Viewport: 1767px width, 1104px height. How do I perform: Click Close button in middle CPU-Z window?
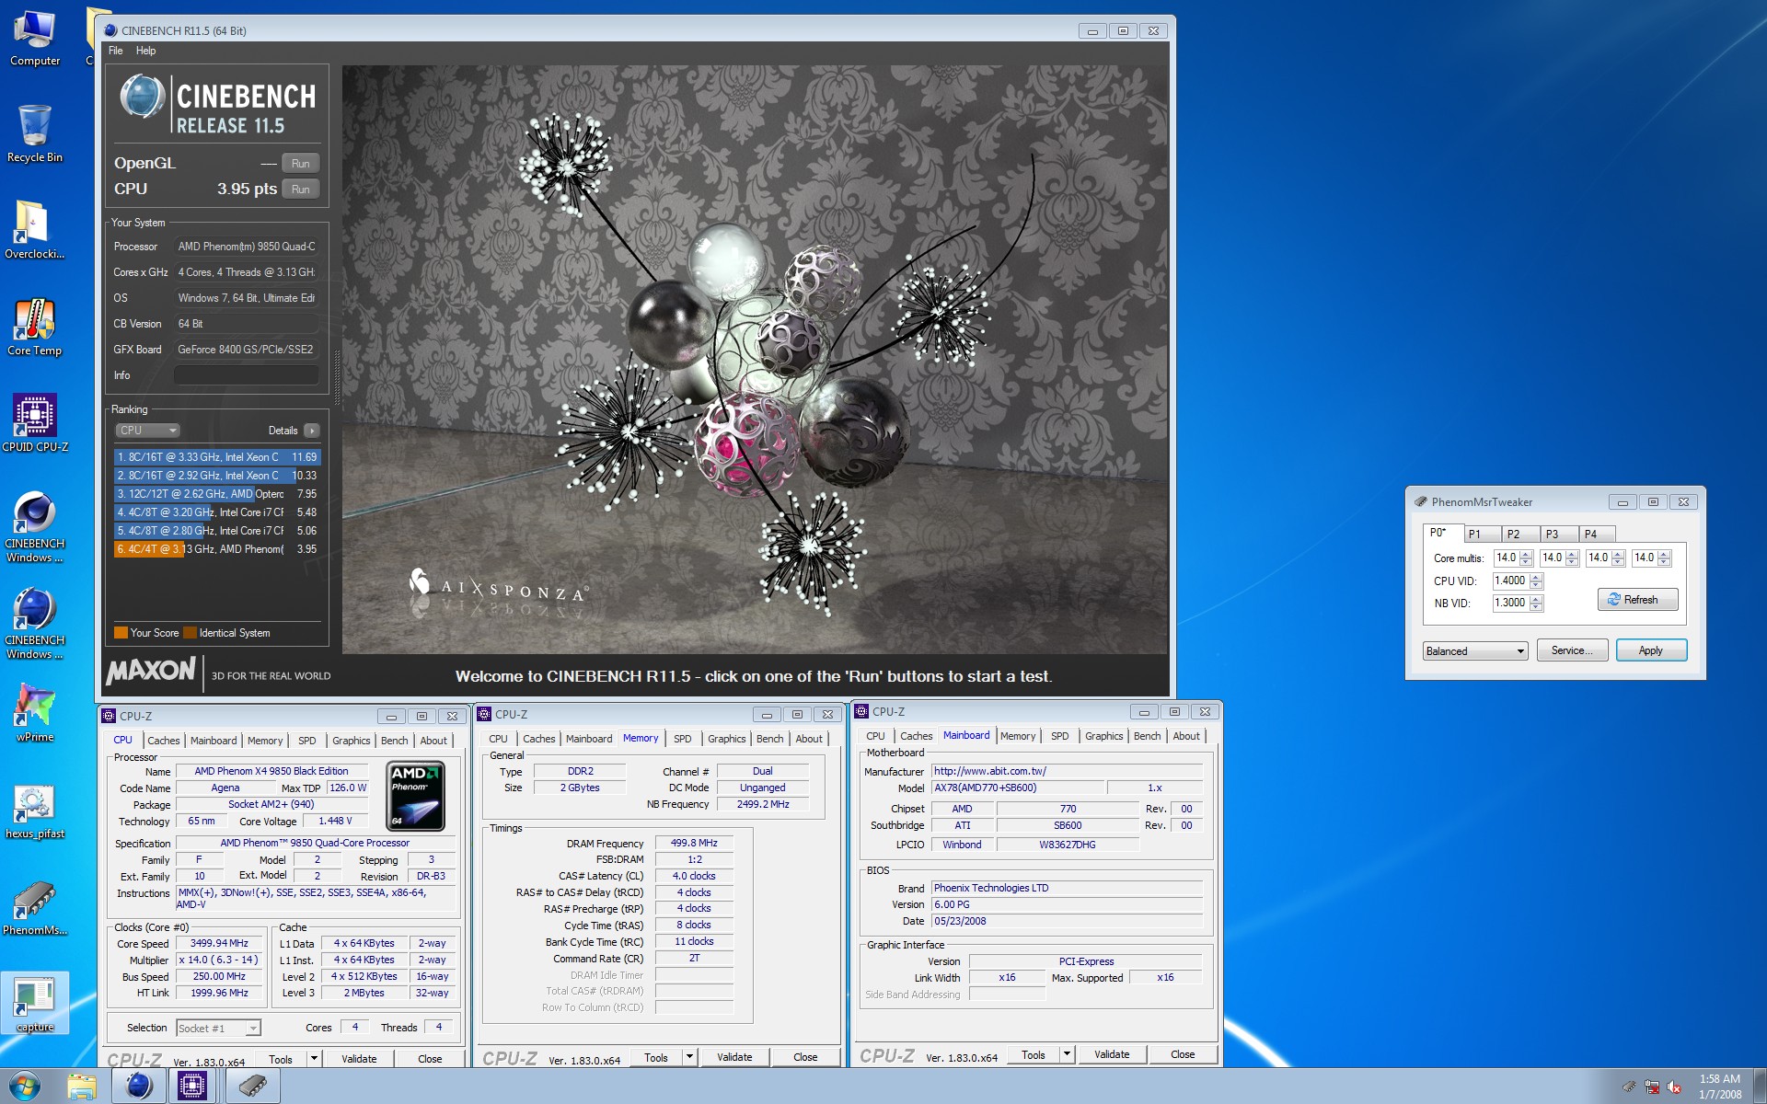(x=805, y=1057)
